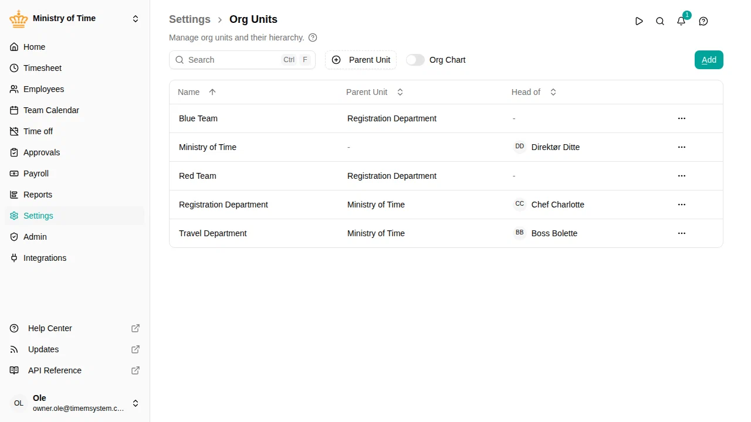Click help question mark beside hierarchy description

click(x=313, y=38)
